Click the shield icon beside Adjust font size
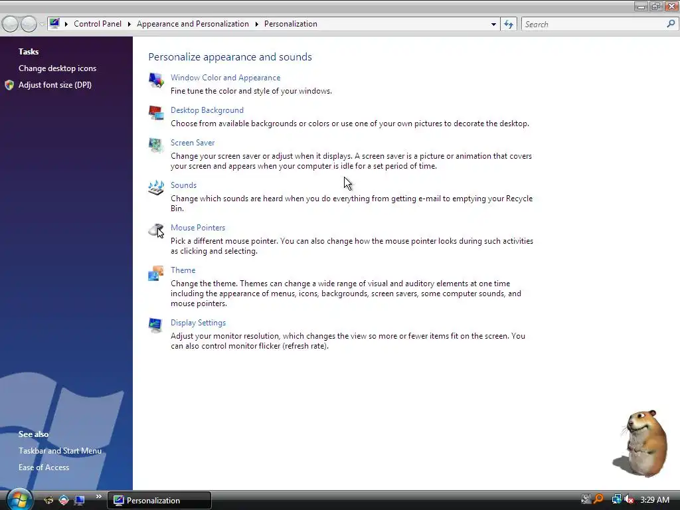 pos(9,85)
